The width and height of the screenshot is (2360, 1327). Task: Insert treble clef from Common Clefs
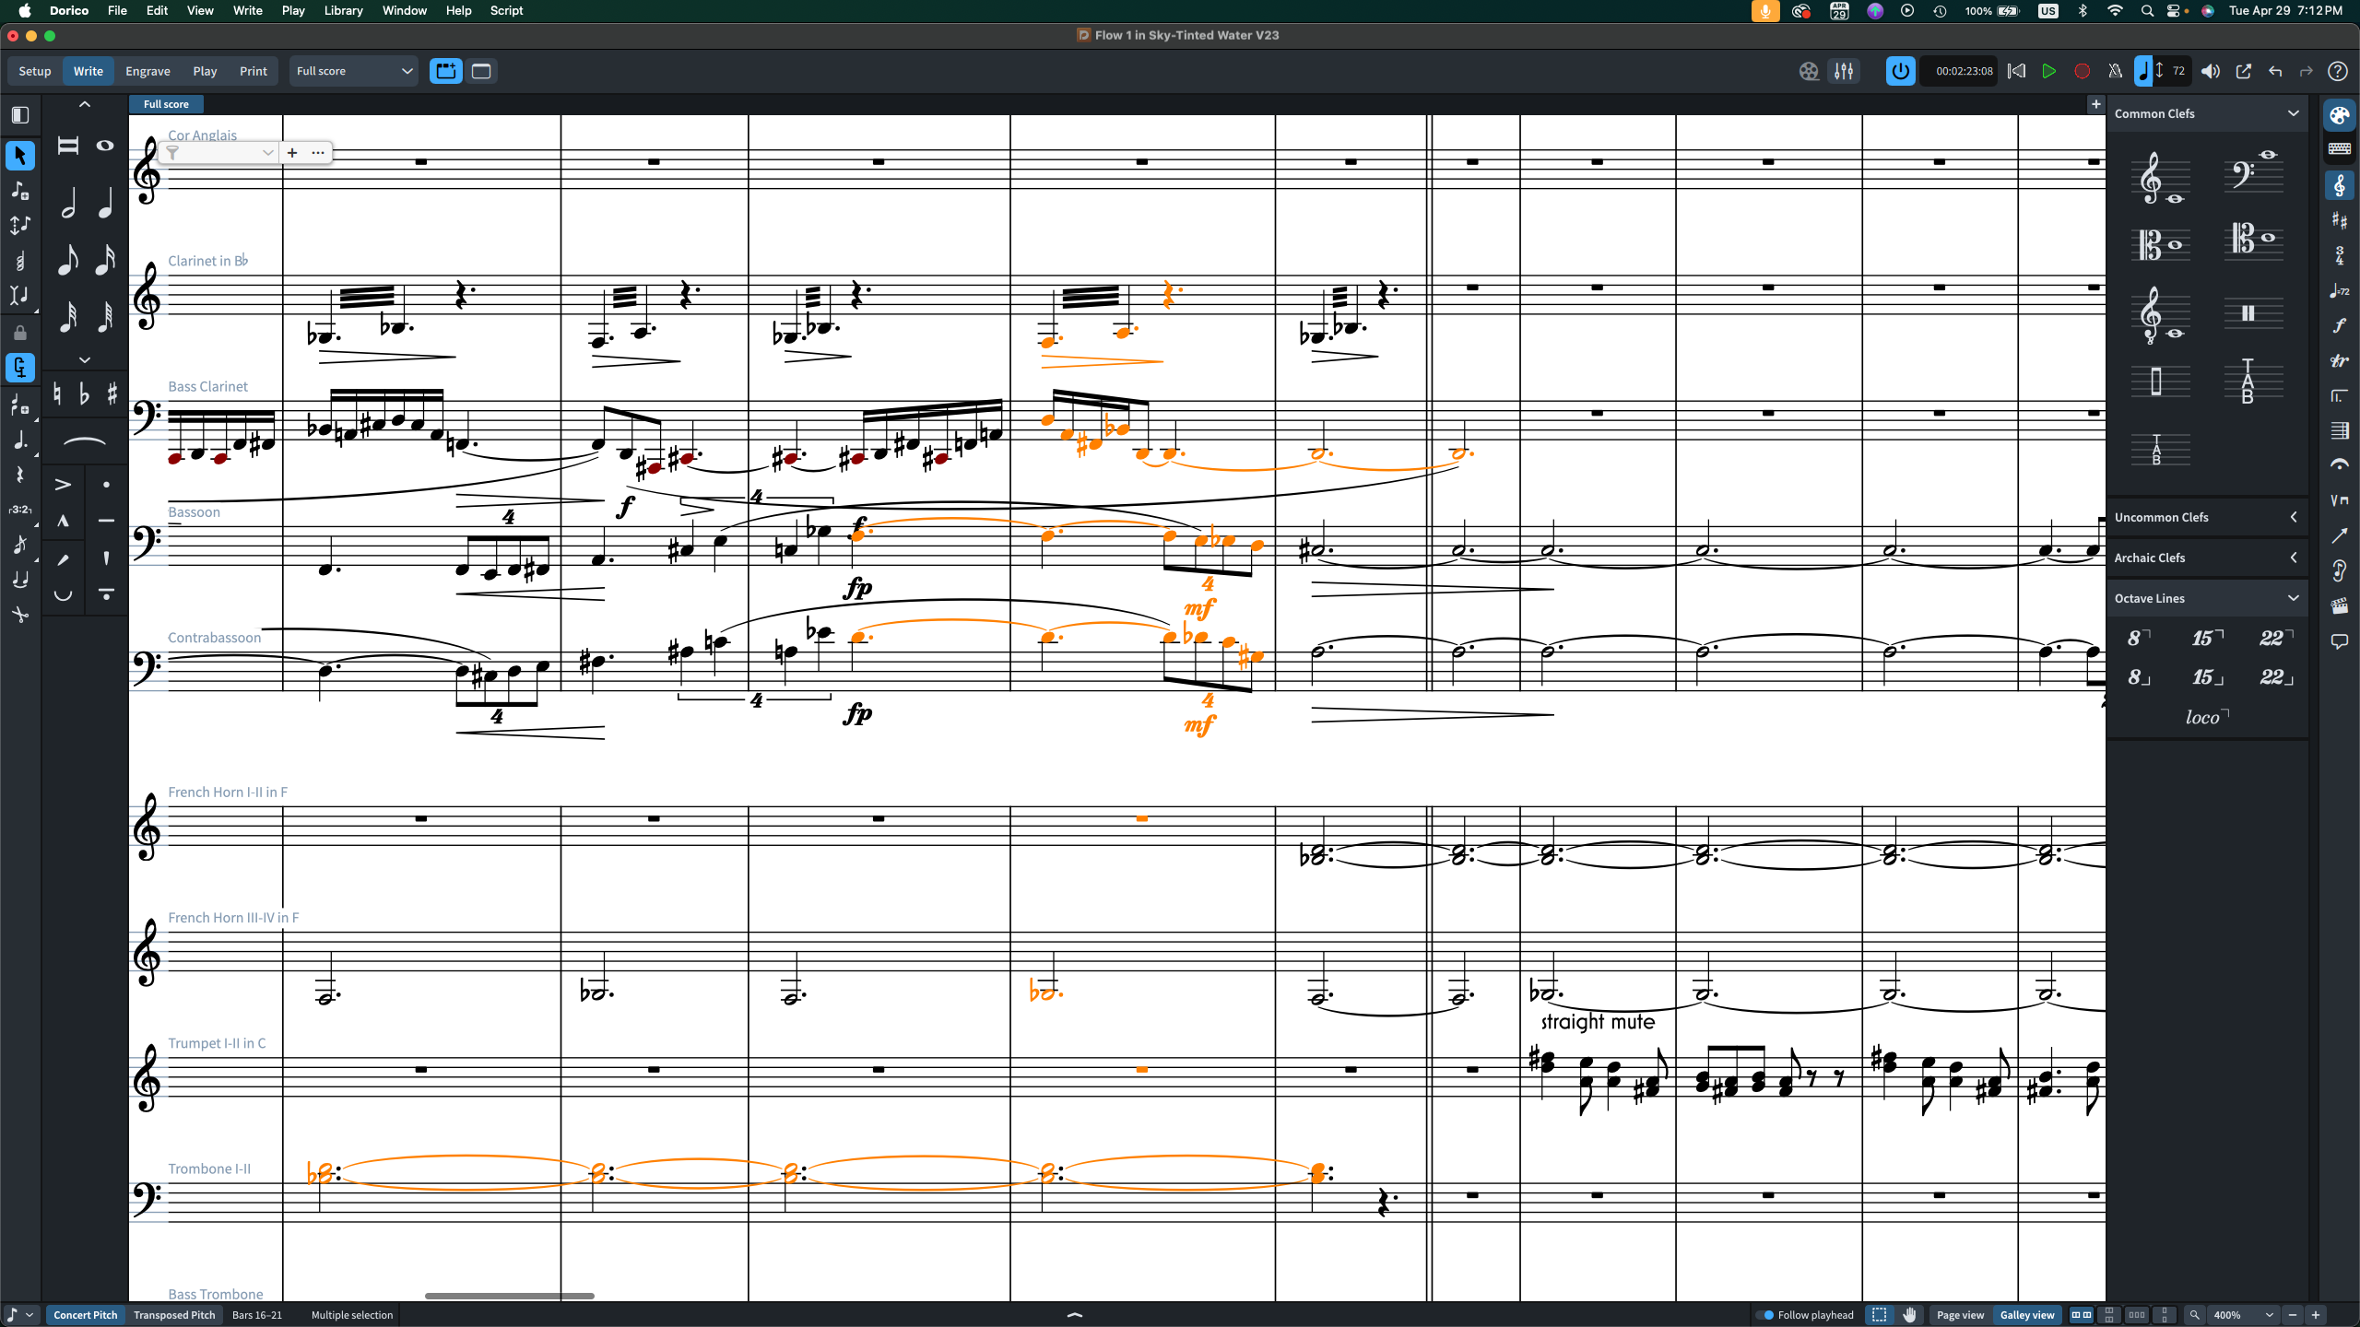pyautogui.click(x=2161, y=178)
